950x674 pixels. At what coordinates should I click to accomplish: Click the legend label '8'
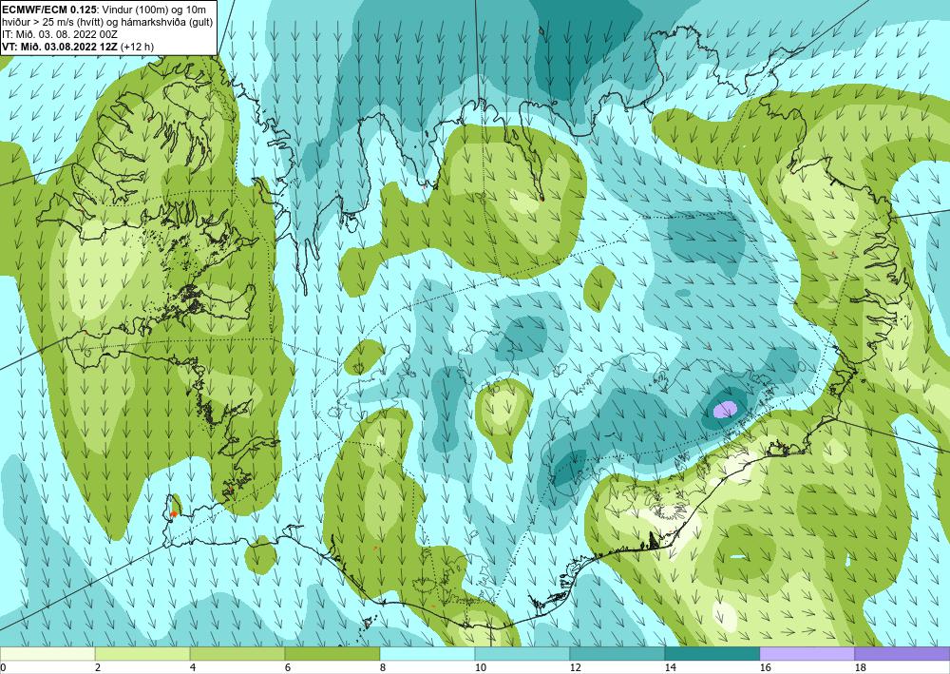click(382, 668)
